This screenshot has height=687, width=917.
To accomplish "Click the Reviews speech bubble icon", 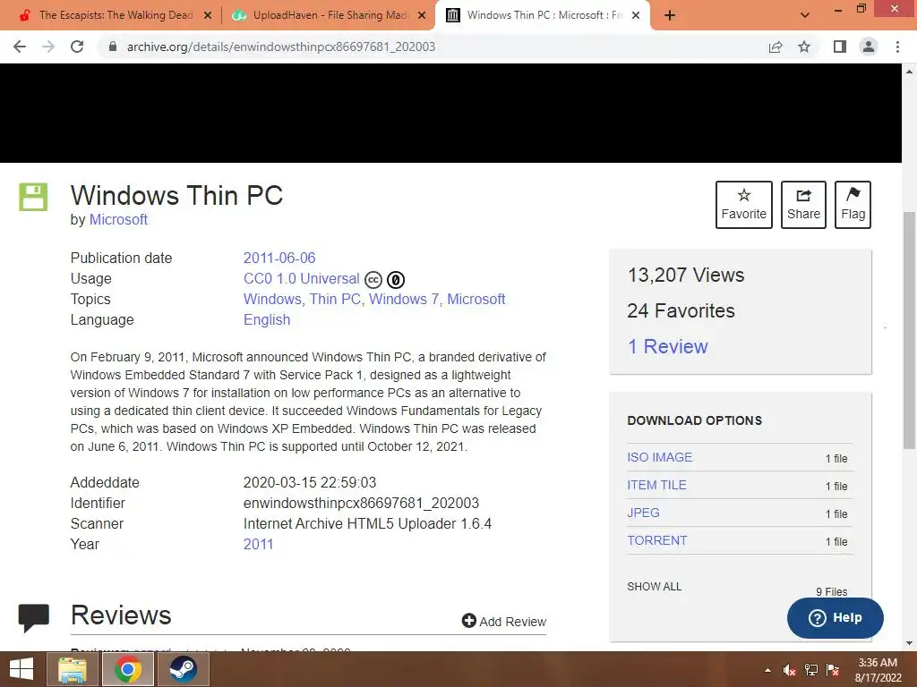I will pos(33,618).
